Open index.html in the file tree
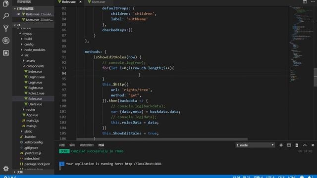Viewport: 317px width, 178px height. (x=32, y=159)
